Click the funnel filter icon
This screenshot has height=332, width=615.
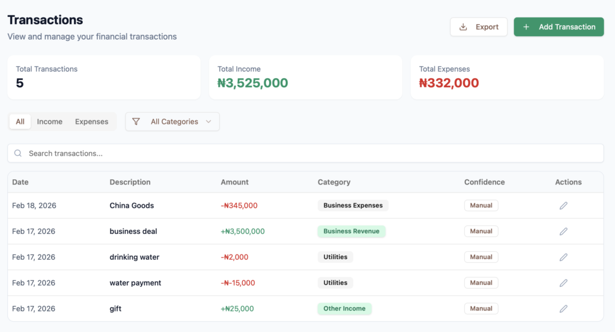click(x=136, y=121)
